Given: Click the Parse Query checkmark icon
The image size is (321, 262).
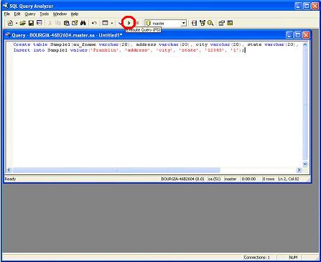Looking at the screenshot, I should click(120, 23).
